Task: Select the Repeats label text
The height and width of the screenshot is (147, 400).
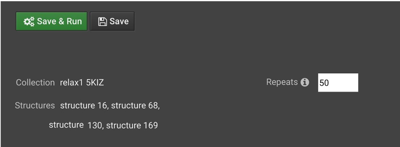Action: pyautogui.click(x=282, y=82)
